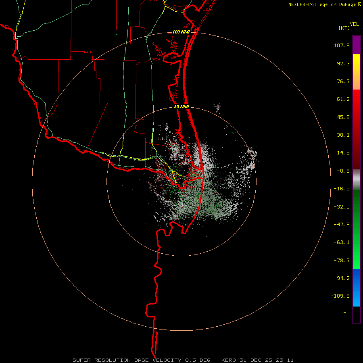Click the -0.9 velocity scale value
Viewport: 363px width, 363px height.
click(343, 171)
